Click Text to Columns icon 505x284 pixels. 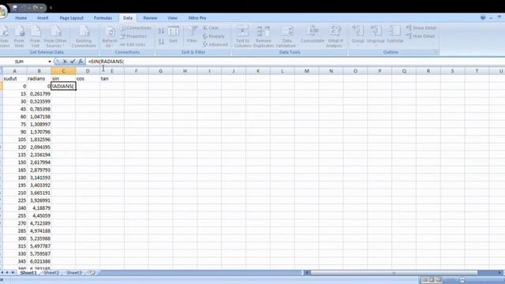tap(242, 37)
